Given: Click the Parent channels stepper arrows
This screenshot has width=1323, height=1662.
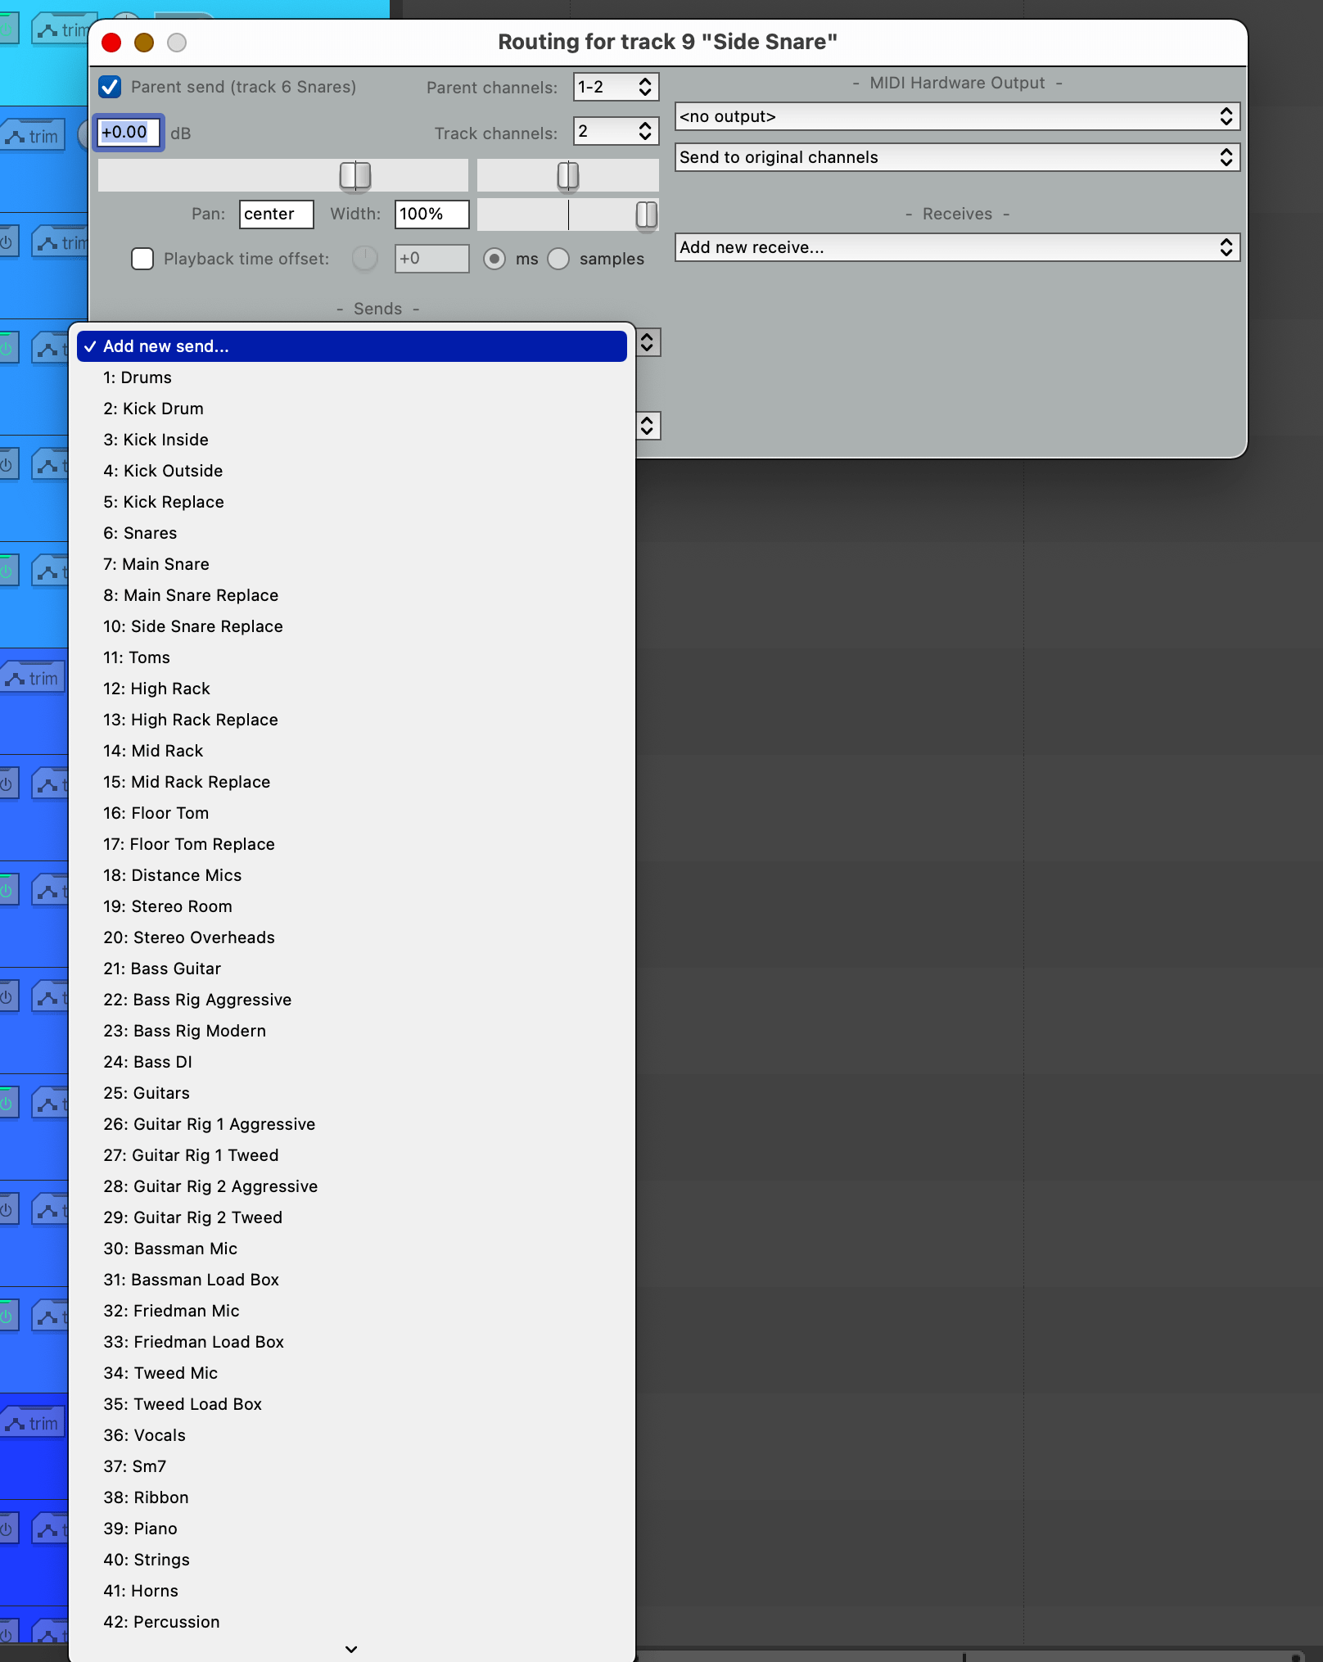Looking at the screenshot, I should (x=644, y=87).
